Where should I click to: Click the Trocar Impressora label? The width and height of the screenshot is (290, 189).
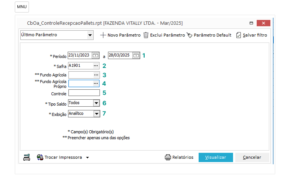63,157
